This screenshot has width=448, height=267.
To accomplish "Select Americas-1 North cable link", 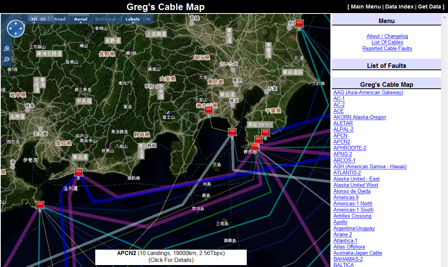I will click(353, 204).
